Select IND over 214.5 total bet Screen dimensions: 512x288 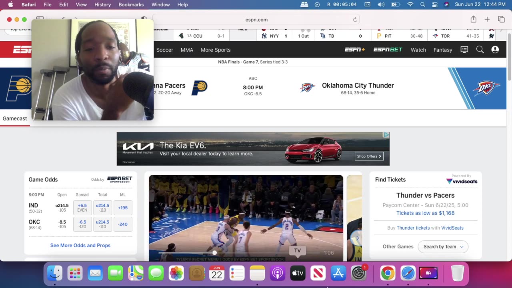[x=103, y=208]
